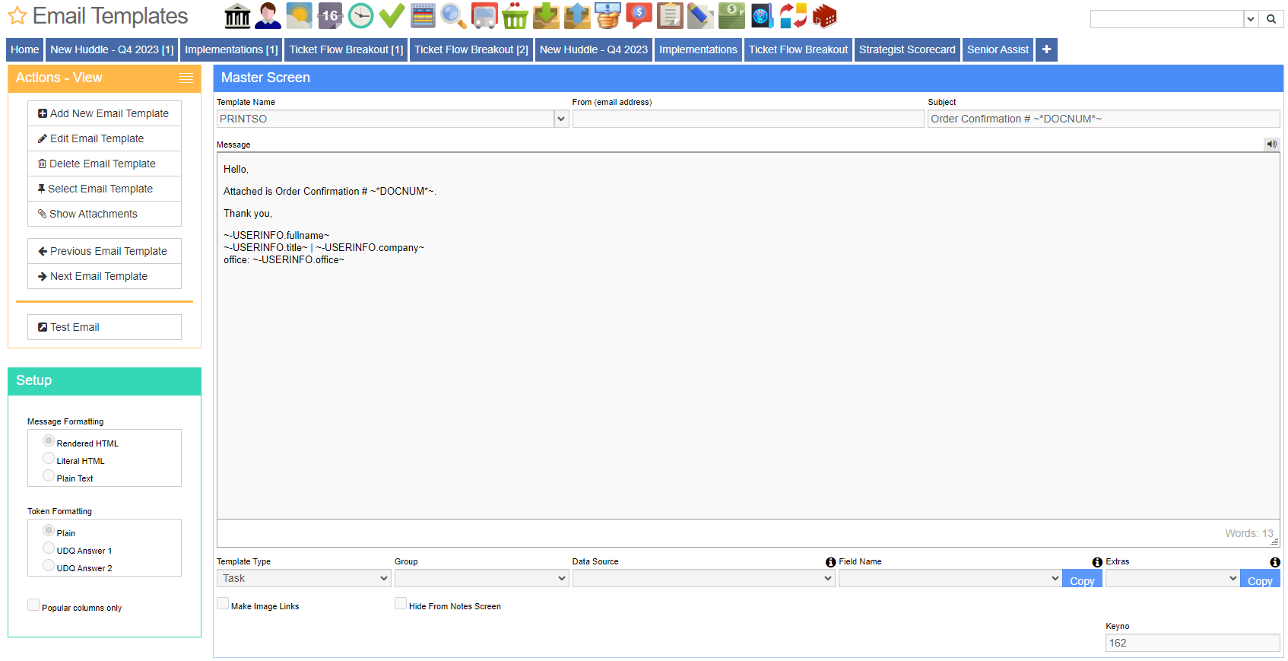The height and width of the screenshot is (661, 1288).
Task: Click the calendar 16 toolbar icon
Action: point(330,15)
